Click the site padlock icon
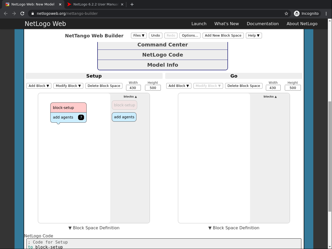332x249 pixels. point(32,13)
